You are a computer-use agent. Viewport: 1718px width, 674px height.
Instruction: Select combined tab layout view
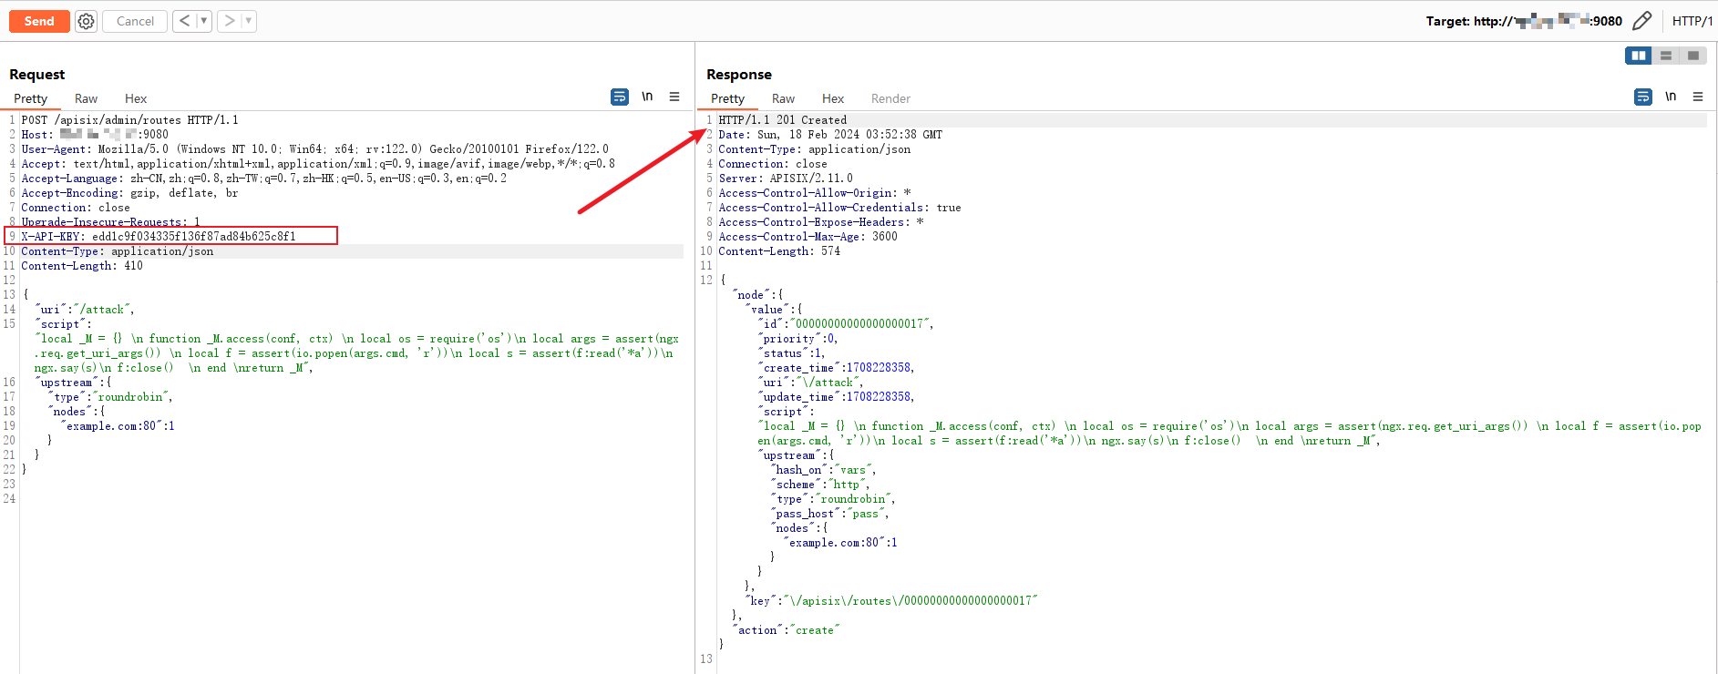pyautogui.click(x=1693, y=56)
